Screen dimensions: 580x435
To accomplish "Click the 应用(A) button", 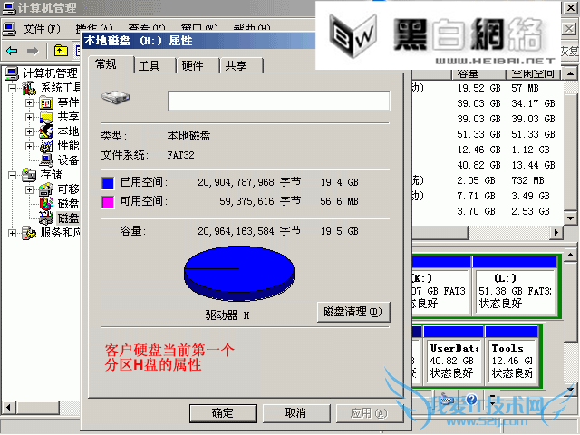I will pos(369,413).
